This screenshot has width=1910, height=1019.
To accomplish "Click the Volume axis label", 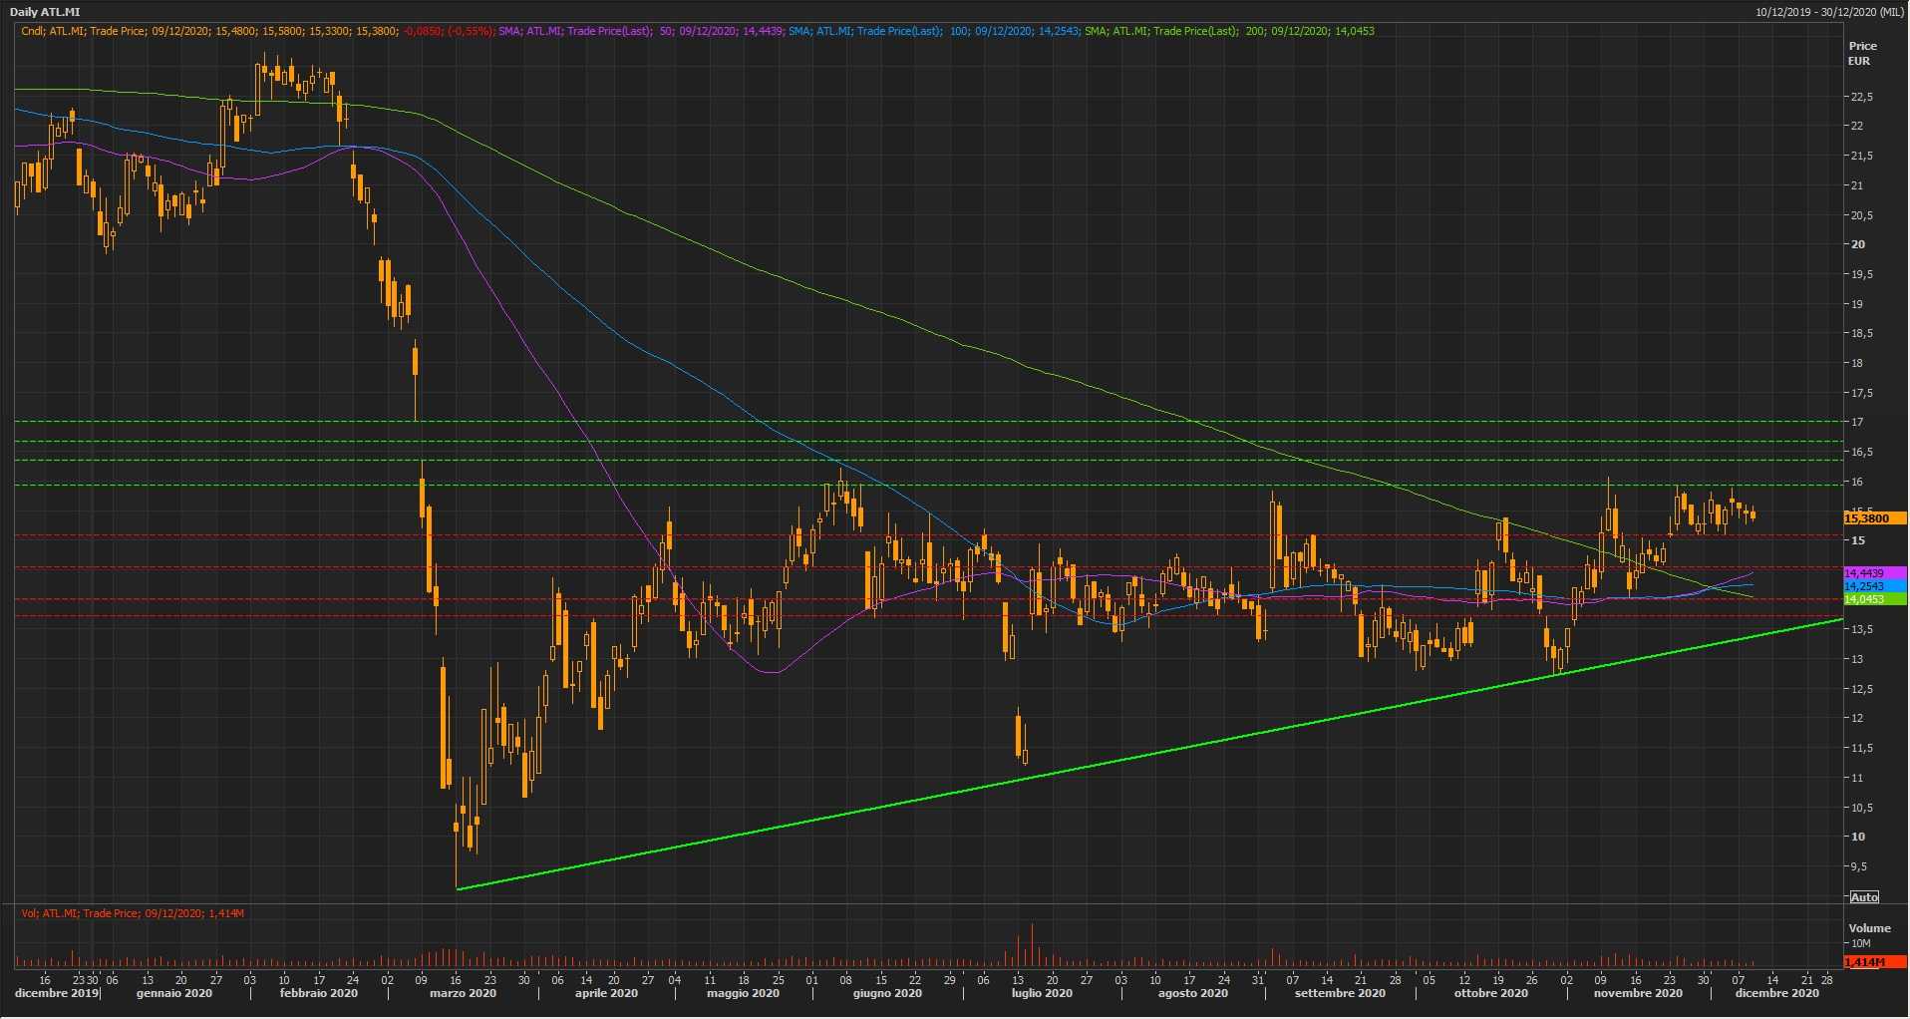I will [x=1869, y=928].
